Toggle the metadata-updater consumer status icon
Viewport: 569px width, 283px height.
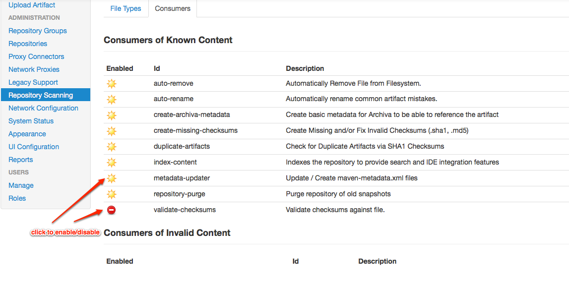[112, 178]
